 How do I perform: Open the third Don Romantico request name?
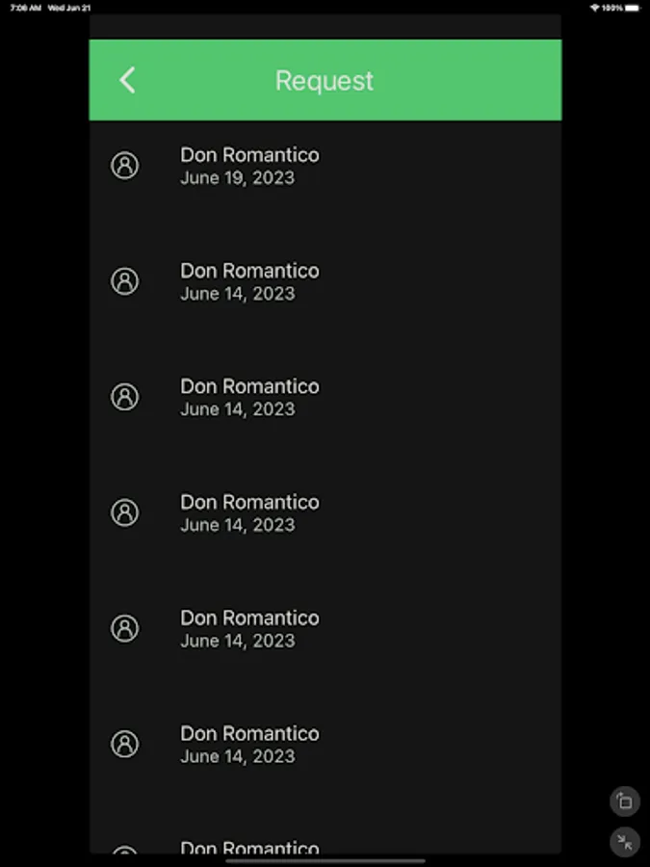[x=249, y=386]
